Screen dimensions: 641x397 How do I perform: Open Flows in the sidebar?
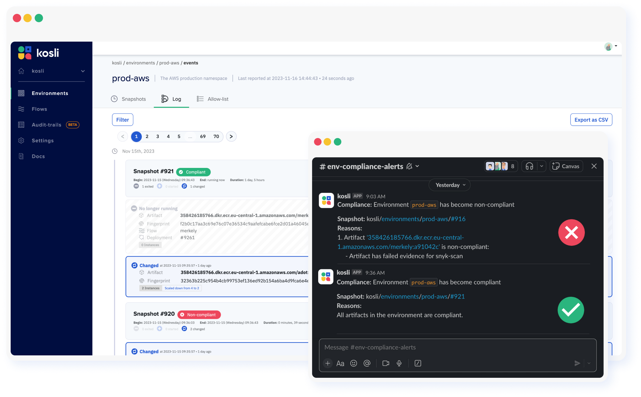[39, 109]
